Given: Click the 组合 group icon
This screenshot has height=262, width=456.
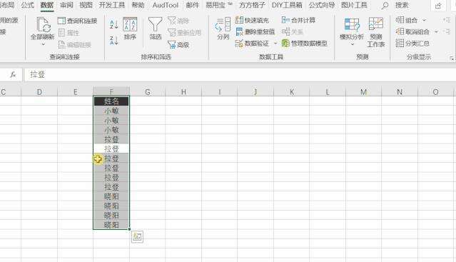Looking at the screenshot, I should 400,20.
